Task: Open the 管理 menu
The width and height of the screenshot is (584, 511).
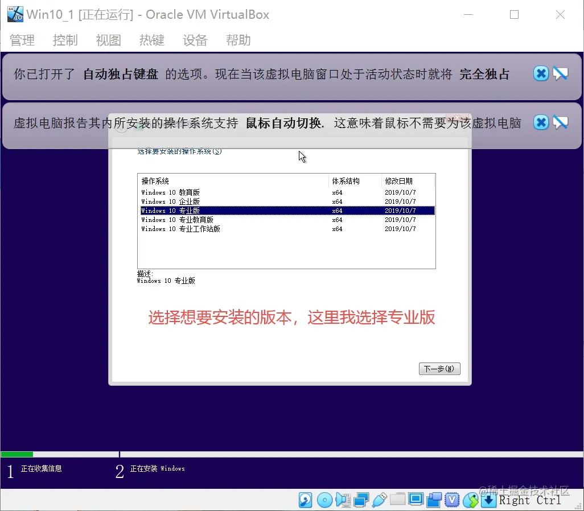Action: pyautogui.click(x=22, y=40)
